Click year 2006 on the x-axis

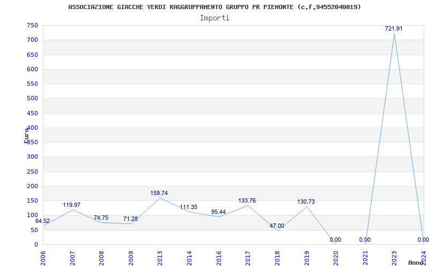(x=43, y=258)
